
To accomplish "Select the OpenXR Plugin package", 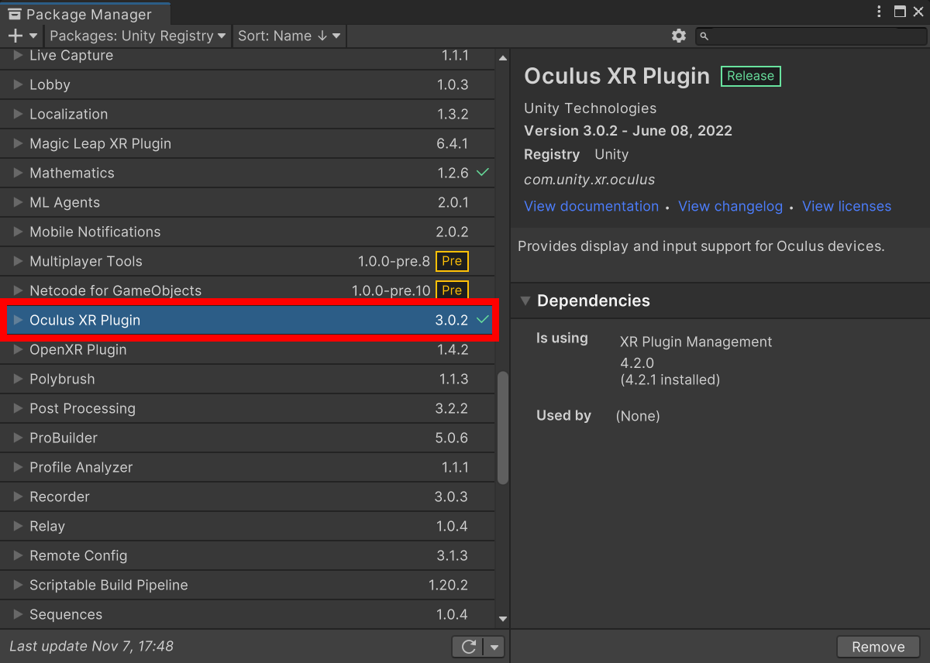I will click(x=247, y=349).
